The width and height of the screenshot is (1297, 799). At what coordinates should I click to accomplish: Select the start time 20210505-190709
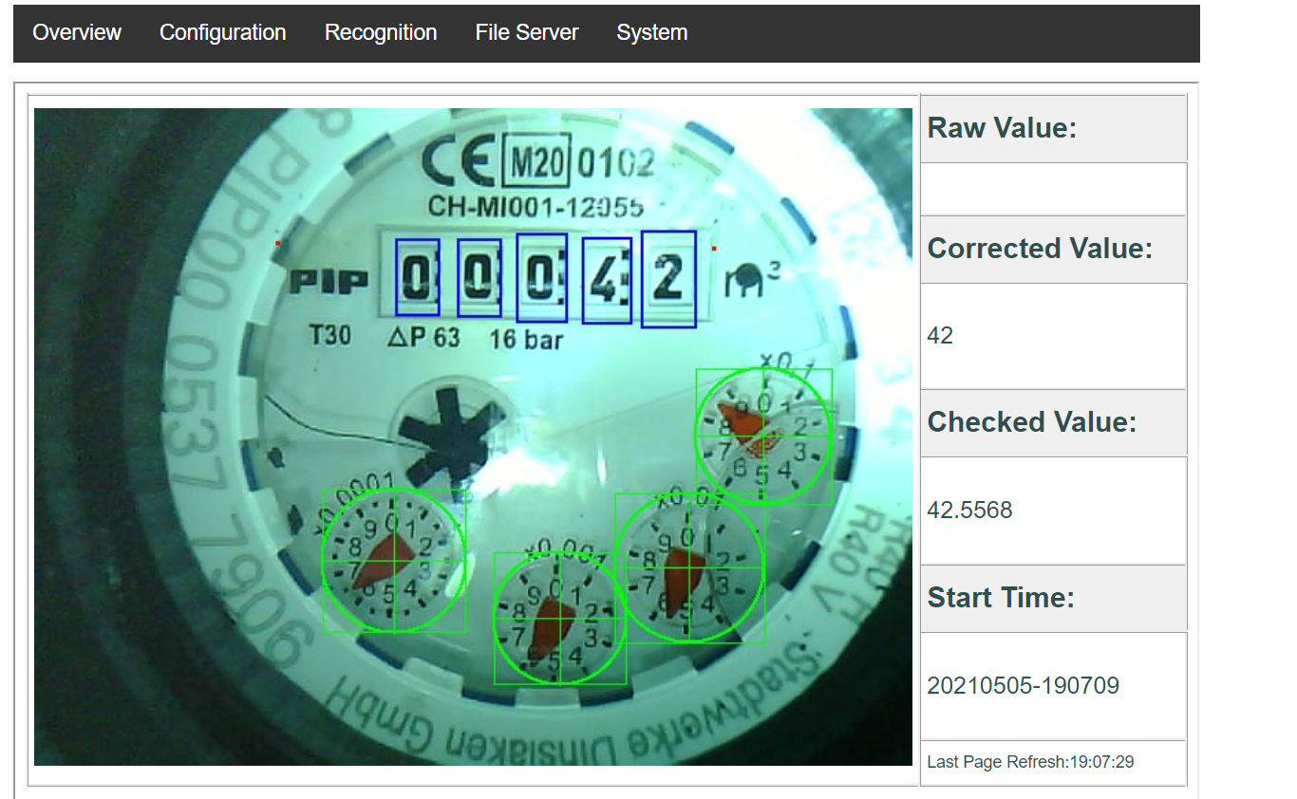1024,685
